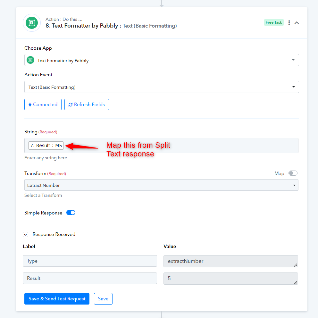Viewport: 318px width, 318px height.
Task: Collapse step 8 with the chevron up icon
Action: (297, 23)
